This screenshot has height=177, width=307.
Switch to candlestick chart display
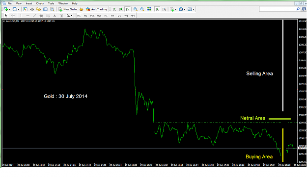[x=121, y=9]
